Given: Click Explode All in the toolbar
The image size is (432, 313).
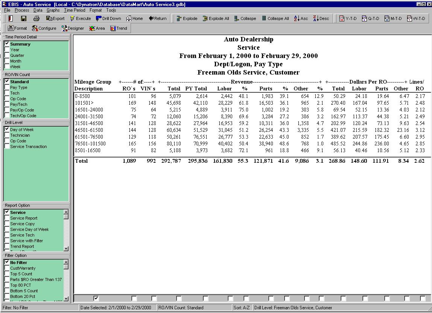Looking at the screenshot, I should 216,18.
